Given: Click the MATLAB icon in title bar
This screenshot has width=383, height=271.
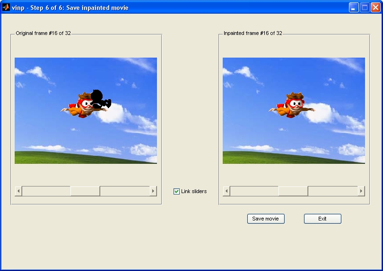Looking at the screenshot, I should [x=6, y=8].
